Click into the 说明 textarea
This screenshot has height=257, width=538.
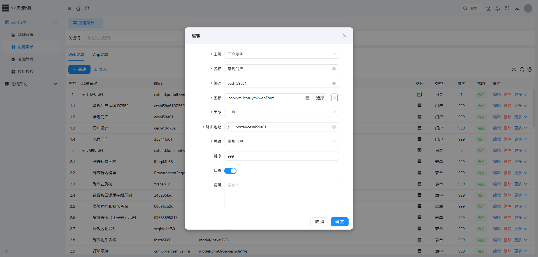pyautogui.click(x=282, y=194)
